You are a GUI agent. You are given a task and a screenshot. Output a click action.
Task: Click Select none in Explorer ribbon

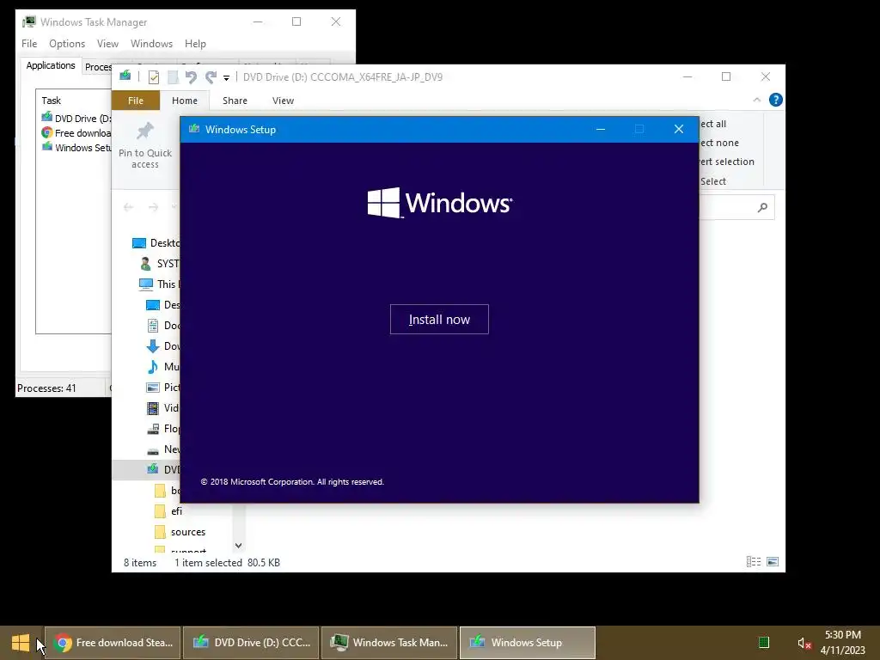[x=719, y=143]
